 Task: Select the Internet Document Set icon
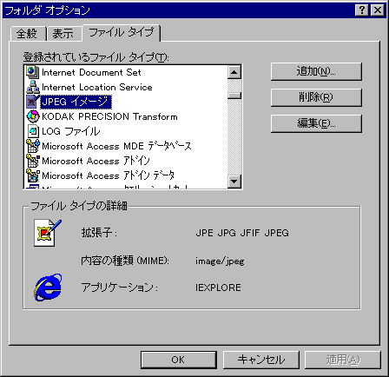pyautogui.click(x=32, y=72)
